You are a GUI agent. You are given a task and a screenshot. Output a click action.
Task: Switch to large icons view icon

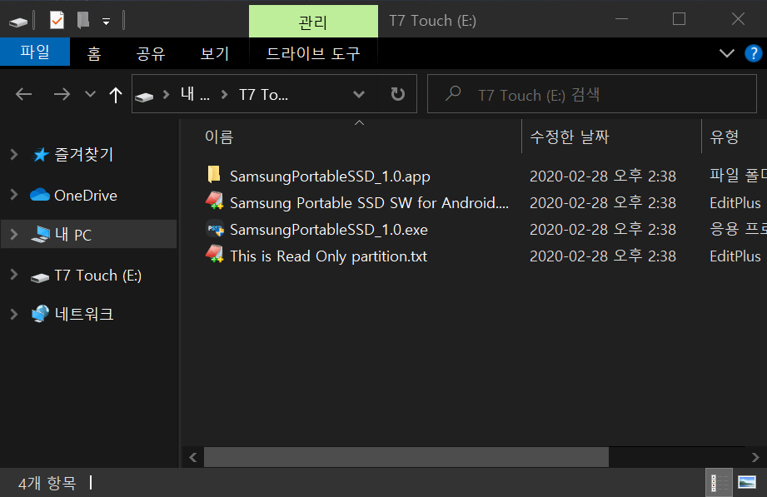[x=747, y=483]
